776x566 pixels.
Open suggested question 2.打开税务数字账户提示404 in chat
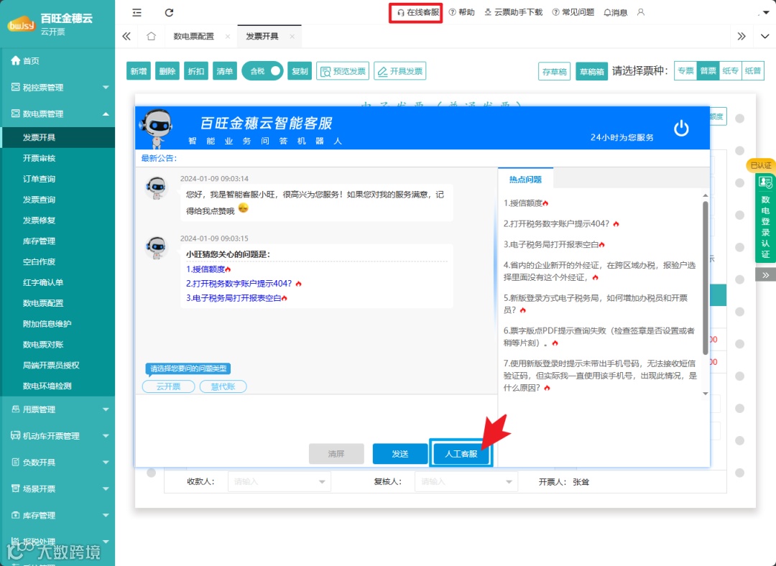pos(244,284)
